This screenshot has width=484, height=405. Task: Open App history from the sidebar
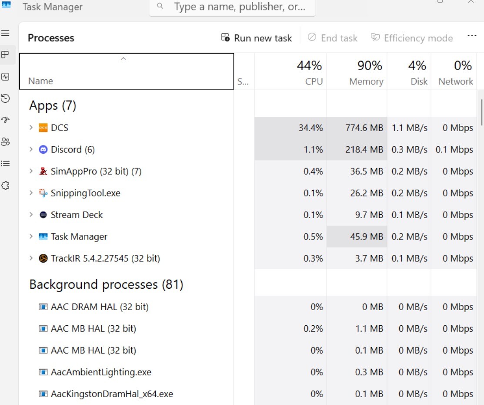5,98
